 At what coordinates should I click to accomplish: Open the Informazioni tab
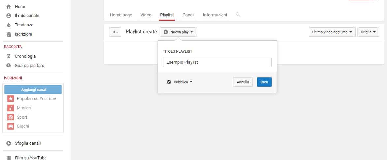pos(215,15)
